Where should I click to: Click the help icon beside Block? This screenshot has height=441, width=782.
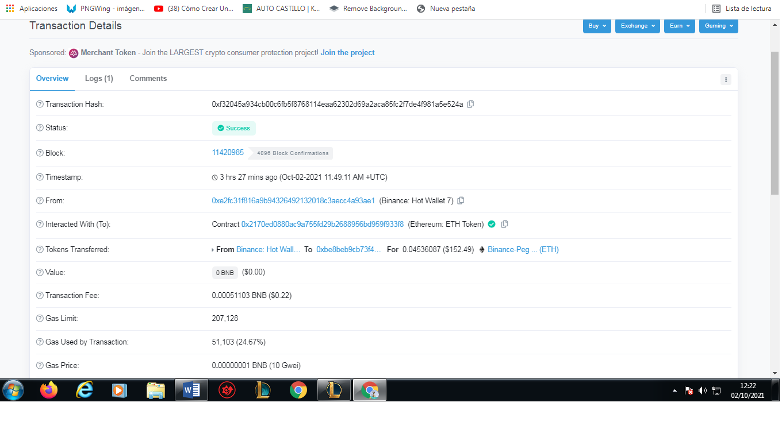click(40, 153)
